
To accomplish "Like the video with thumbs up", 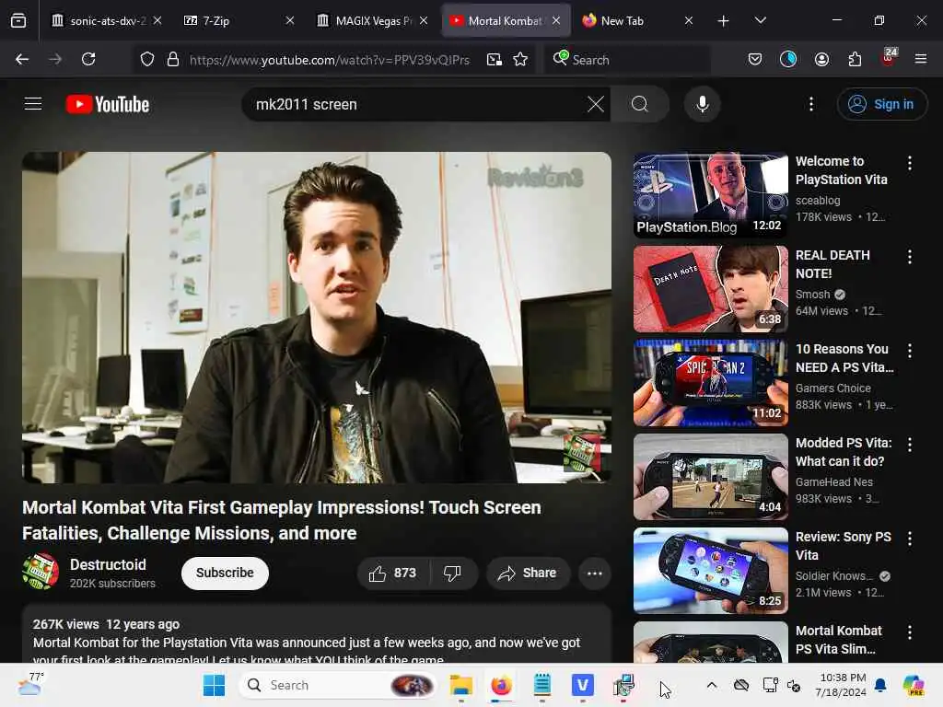I will [x=393, y=573].
